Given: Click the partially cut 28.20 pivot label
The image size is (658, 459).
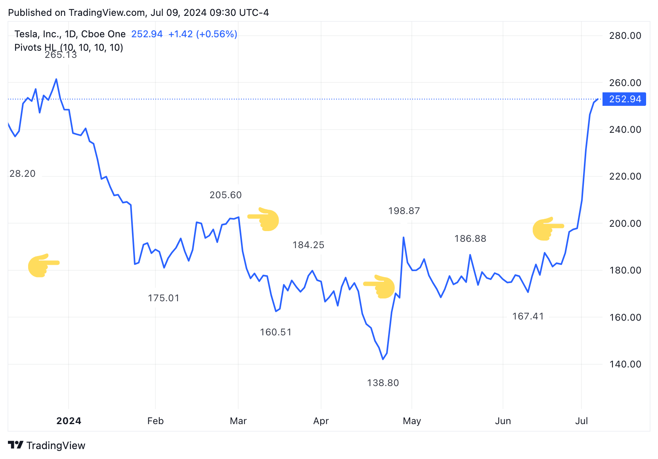Looking at the screenshot, I should pos(22,174).
